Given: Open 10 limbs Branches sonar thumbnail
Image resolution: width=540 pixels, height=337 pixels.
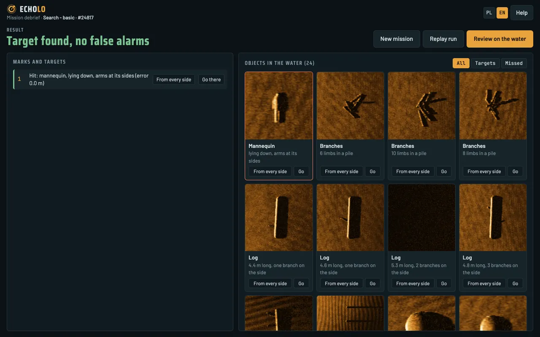Looking at the screenshot, I should tap(421, 106).
